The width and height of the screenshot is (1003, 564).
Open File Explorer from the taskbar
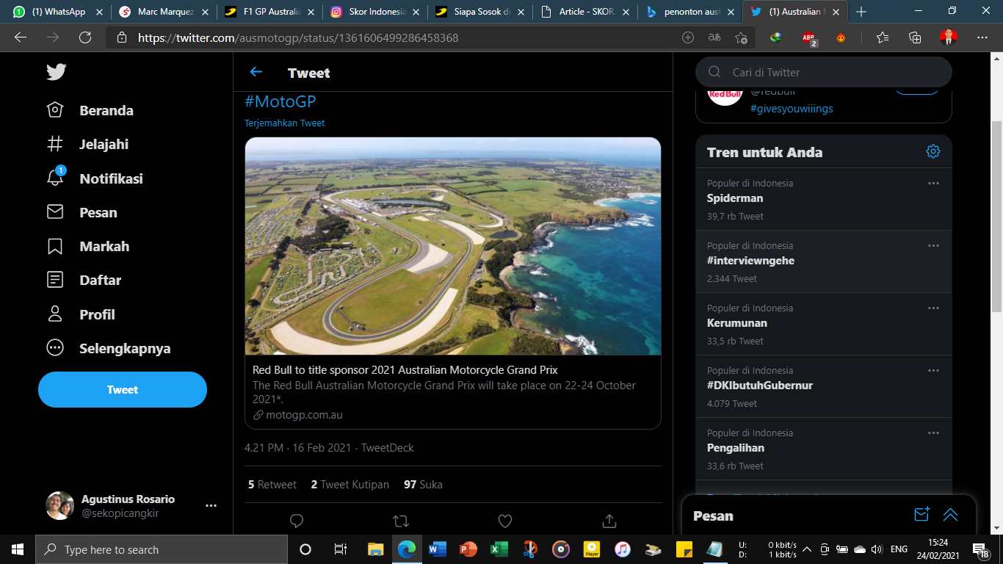pos(375,549)
